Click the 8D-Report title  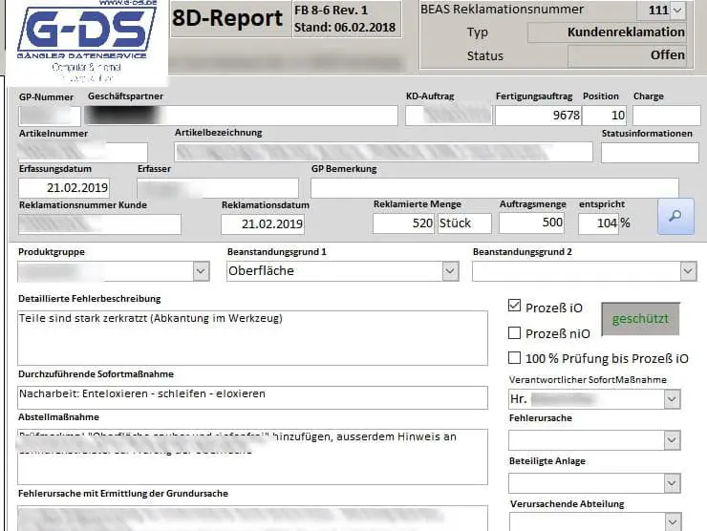click(227, 18)
